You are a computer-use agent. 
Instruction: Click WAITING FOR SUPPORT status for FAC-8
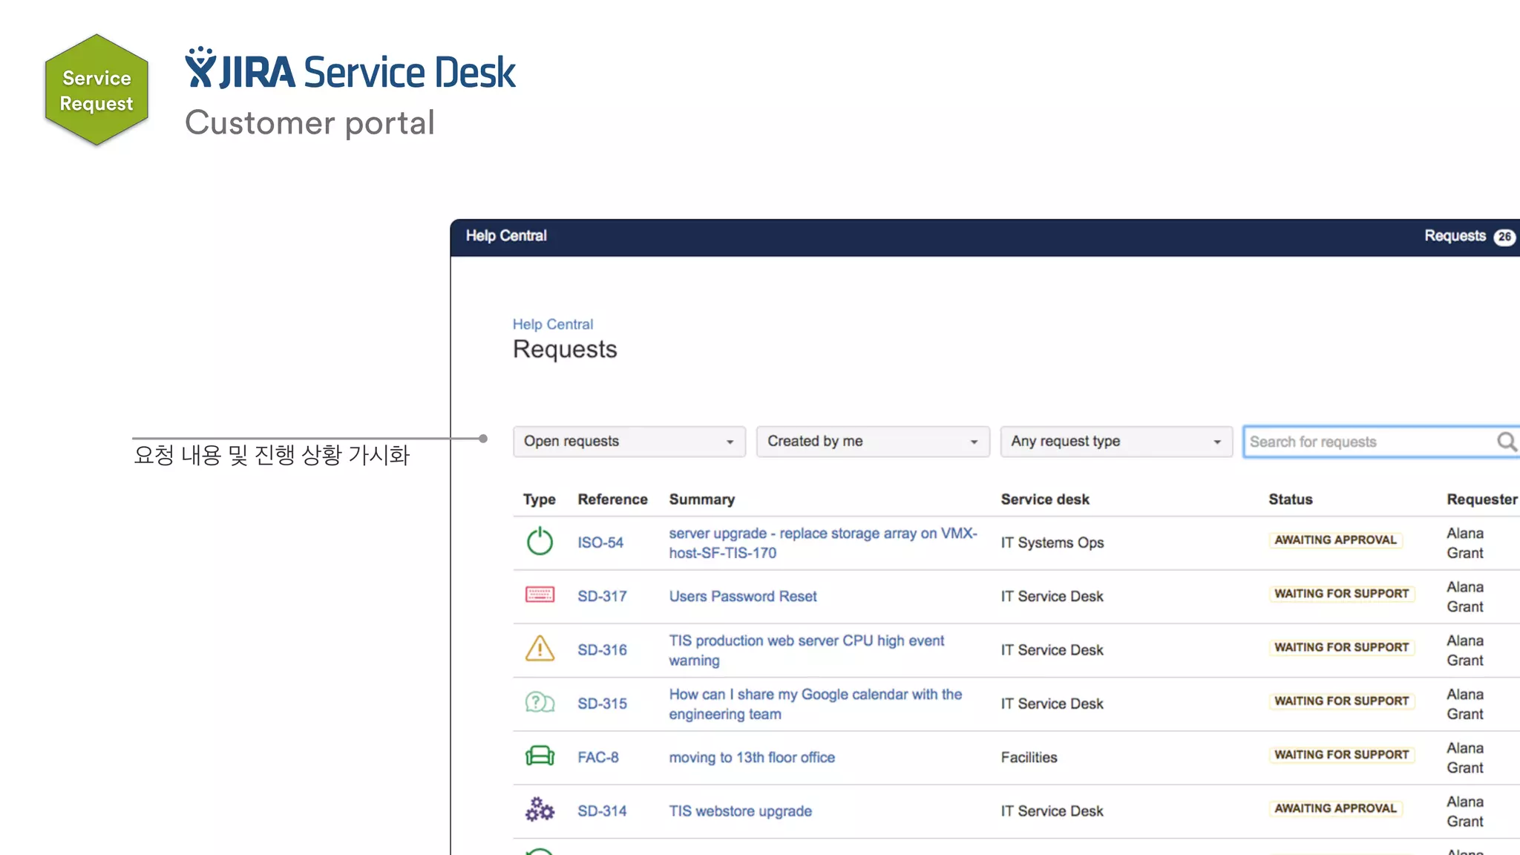(x=1341, y=755)
